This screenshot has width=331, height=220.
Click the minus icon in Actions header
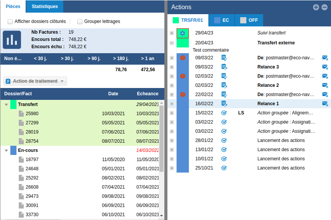point(324,7)
